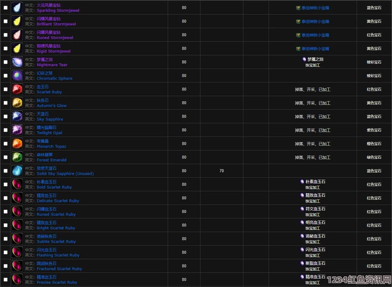Tick the Brilliant Stormjewel row checkbox
The height and width of the screenshot is (287, 392).
click(x=5, y=21)
